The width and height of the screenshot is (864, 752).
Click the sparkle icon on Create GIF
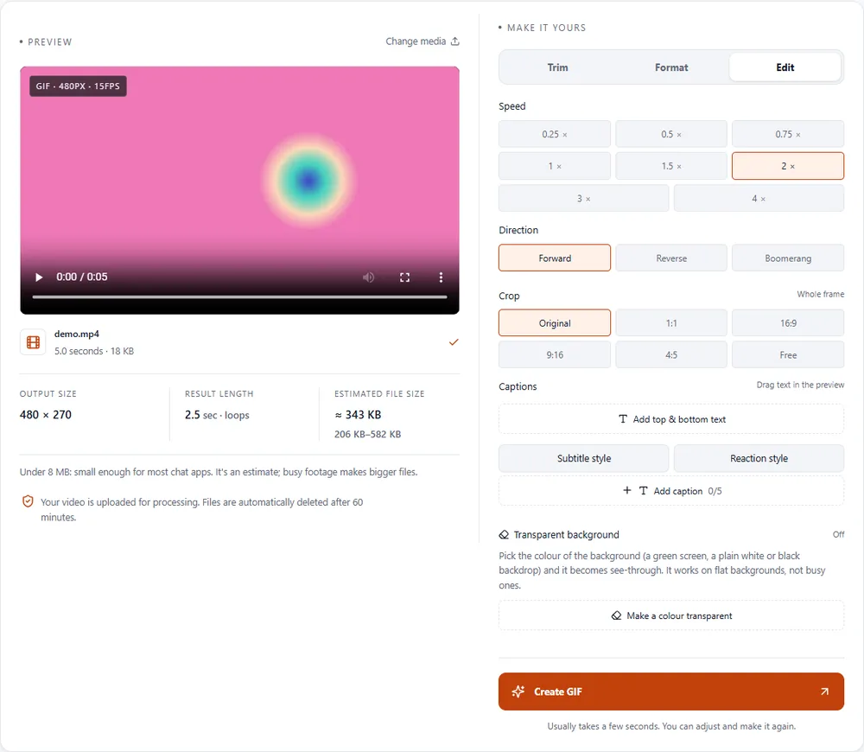point(518,691)
